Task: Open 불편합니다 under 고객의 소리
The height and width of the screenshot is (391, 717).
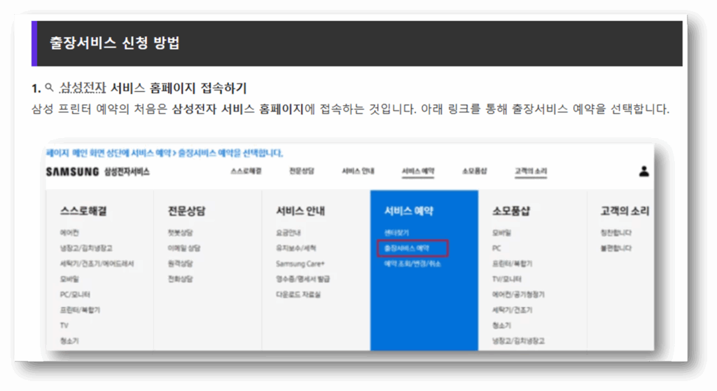Action: pyautogui.click(x=616, y=248)
